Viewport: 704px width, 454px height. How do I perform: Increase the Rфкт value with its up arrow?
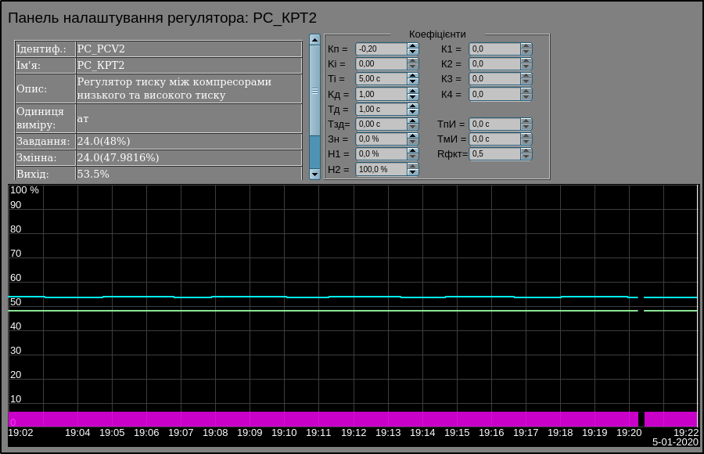pyautogui.click(x=526, y=151)
